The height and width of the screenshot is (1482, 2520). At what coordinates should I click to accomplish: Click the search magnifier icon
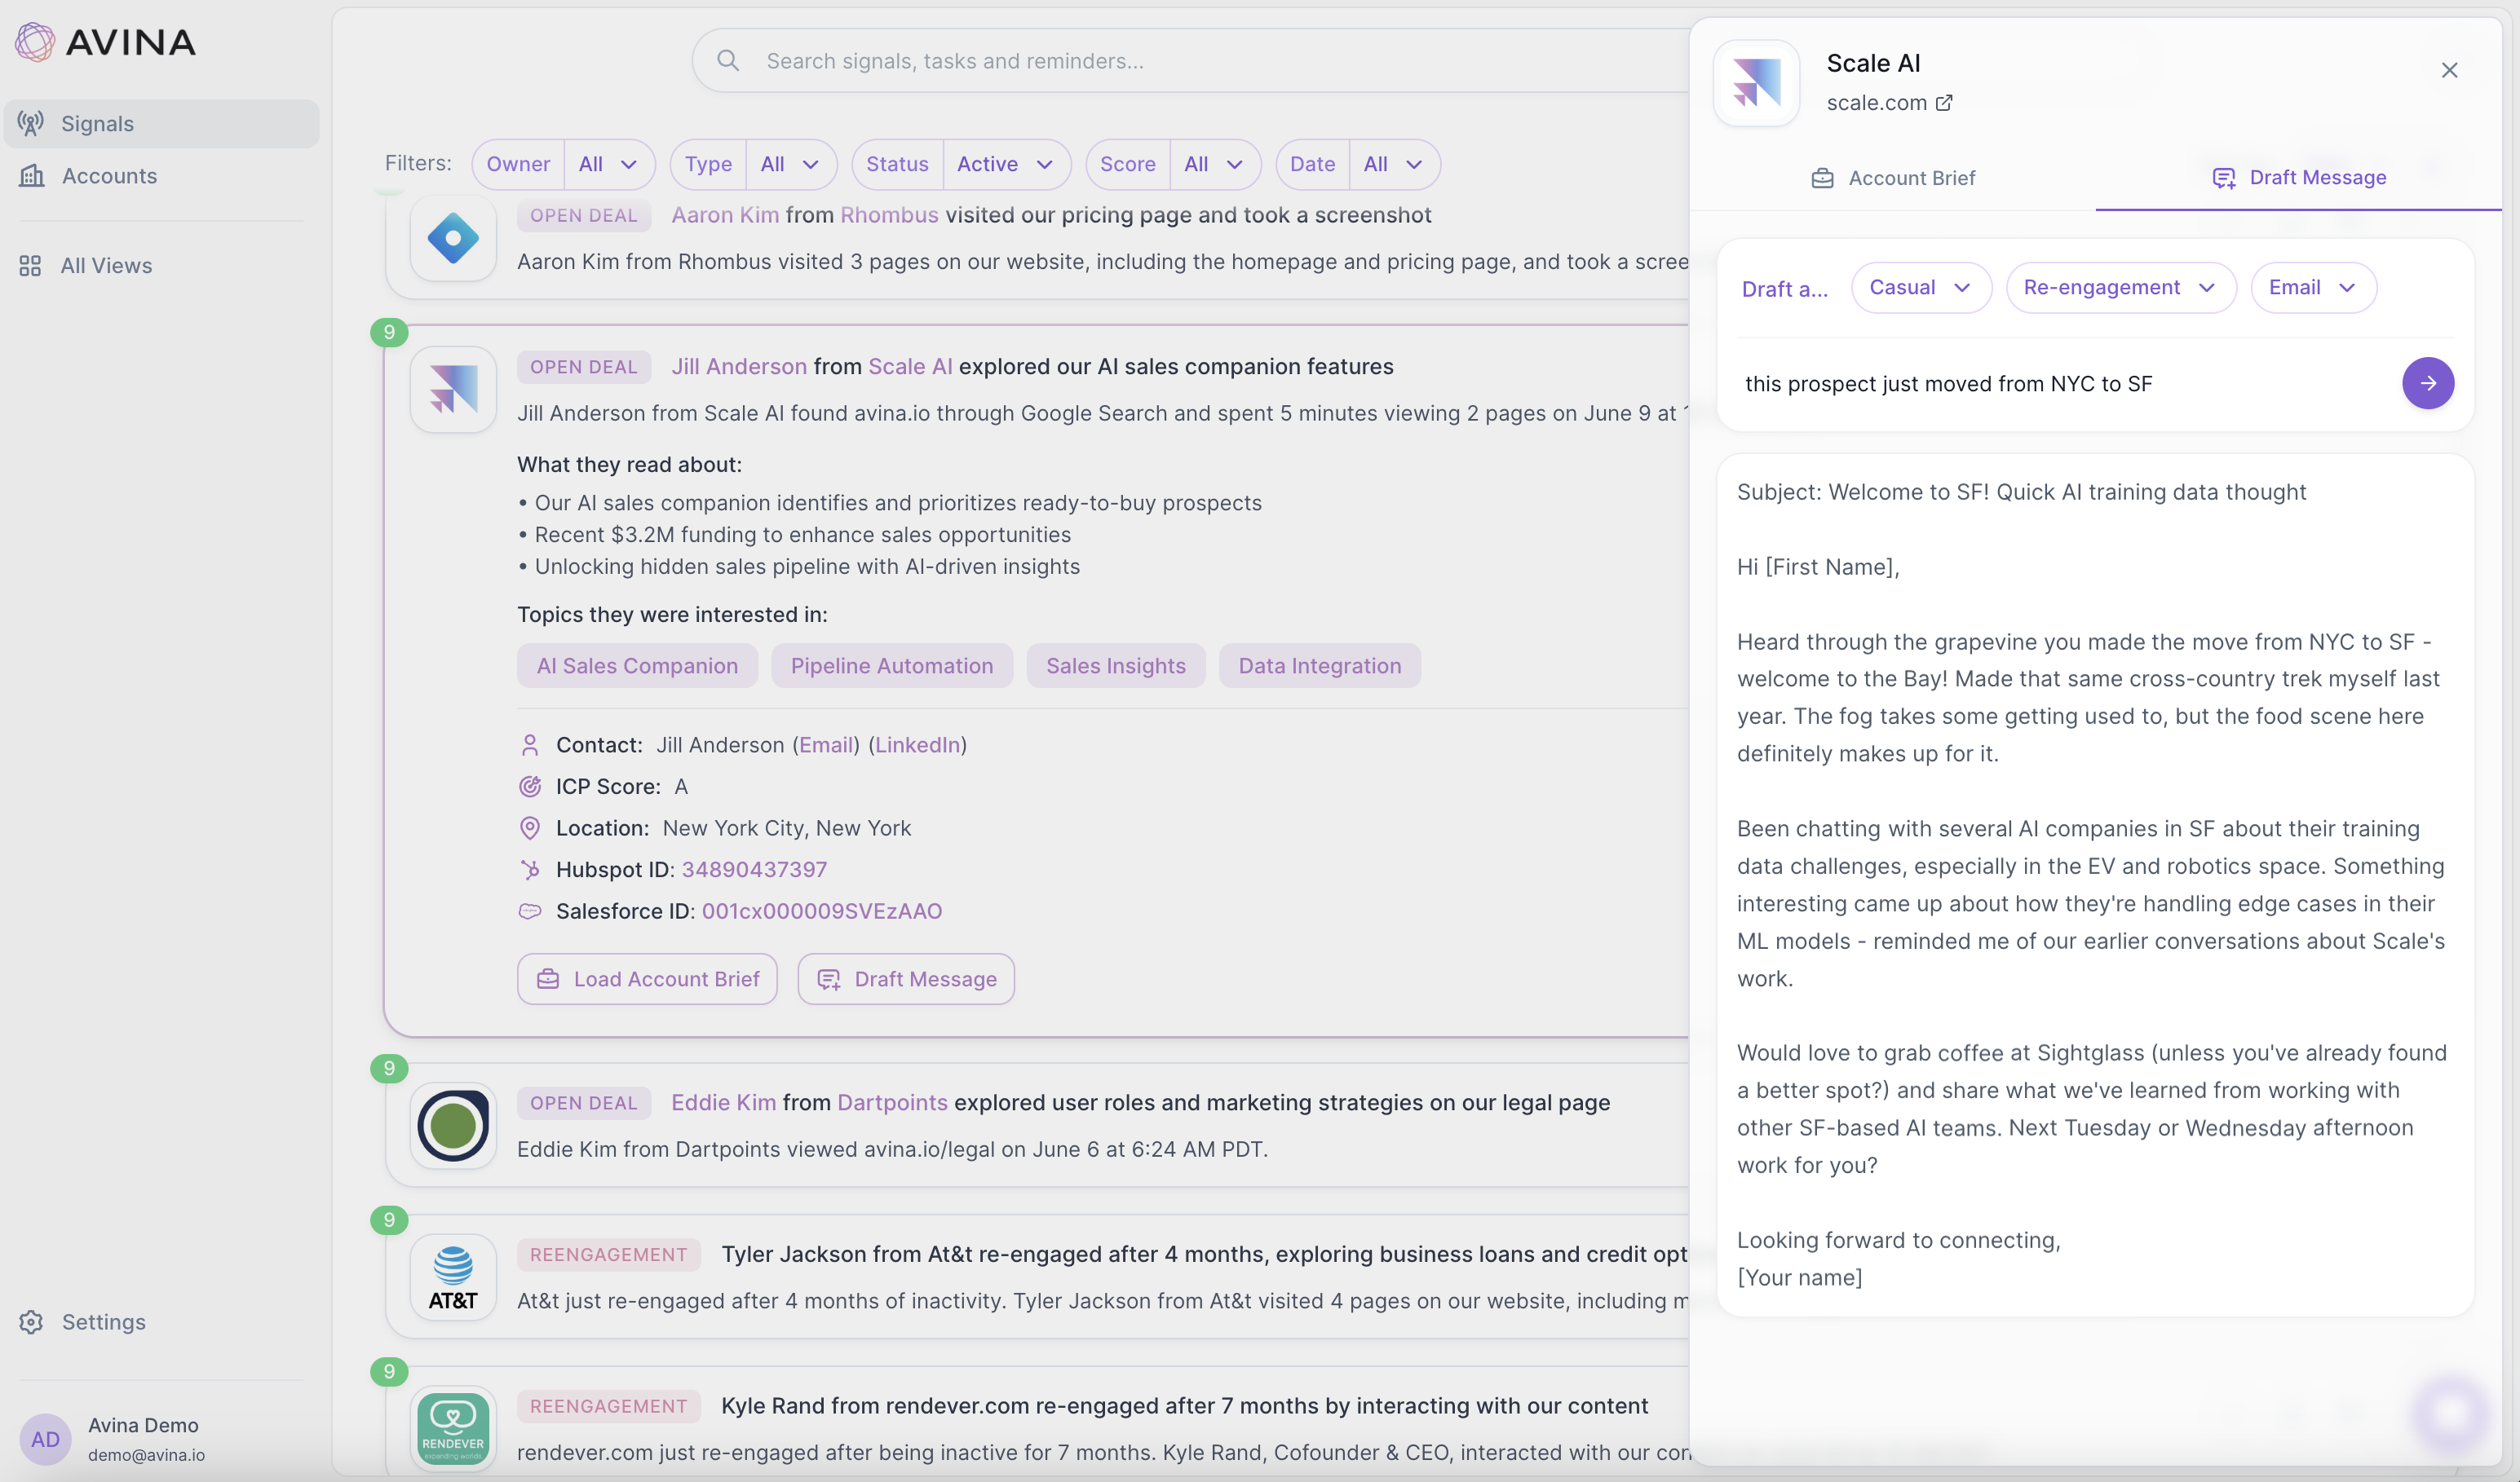tap(728, 61)
